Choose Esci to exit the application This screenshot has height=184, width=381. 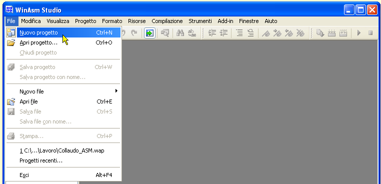point(63,175)
